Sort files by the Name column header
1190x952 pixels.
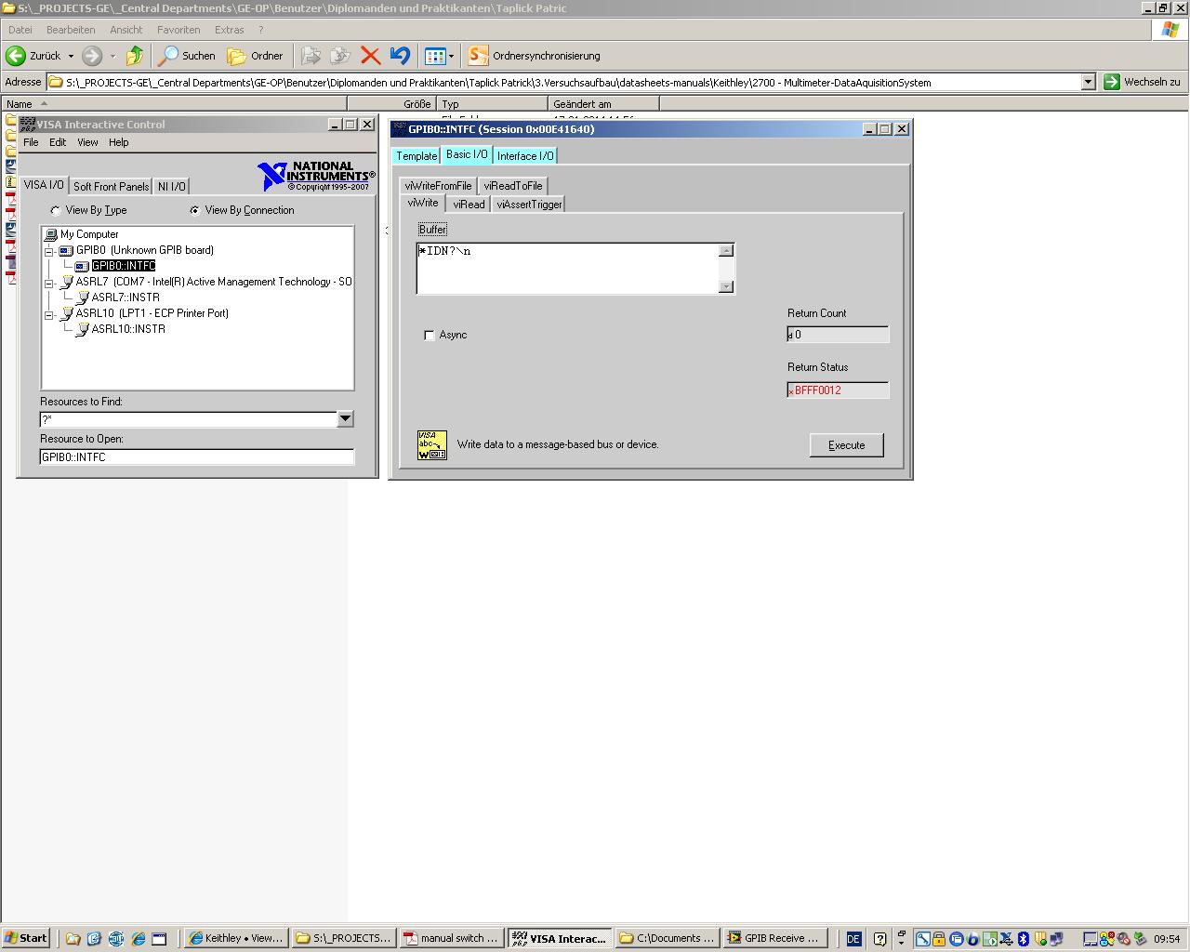click(x=175, y=104)
